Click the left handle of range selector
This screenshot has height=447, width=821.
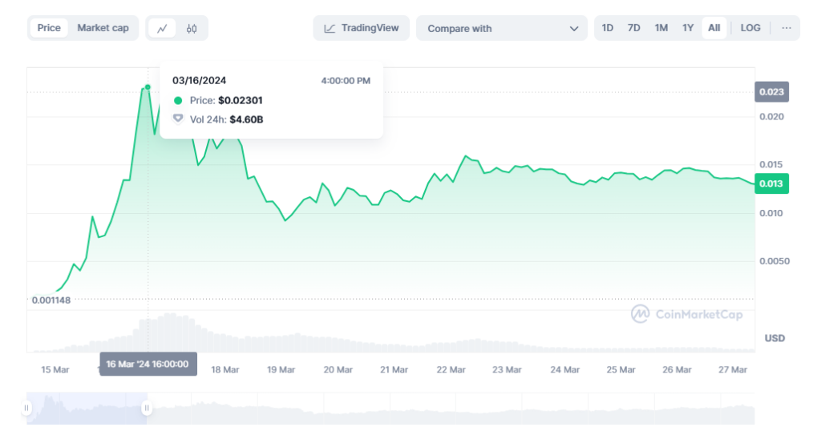coord(26,408)
